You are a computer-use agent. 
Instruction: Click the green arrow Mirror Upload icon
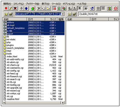(x=33, y=8)
